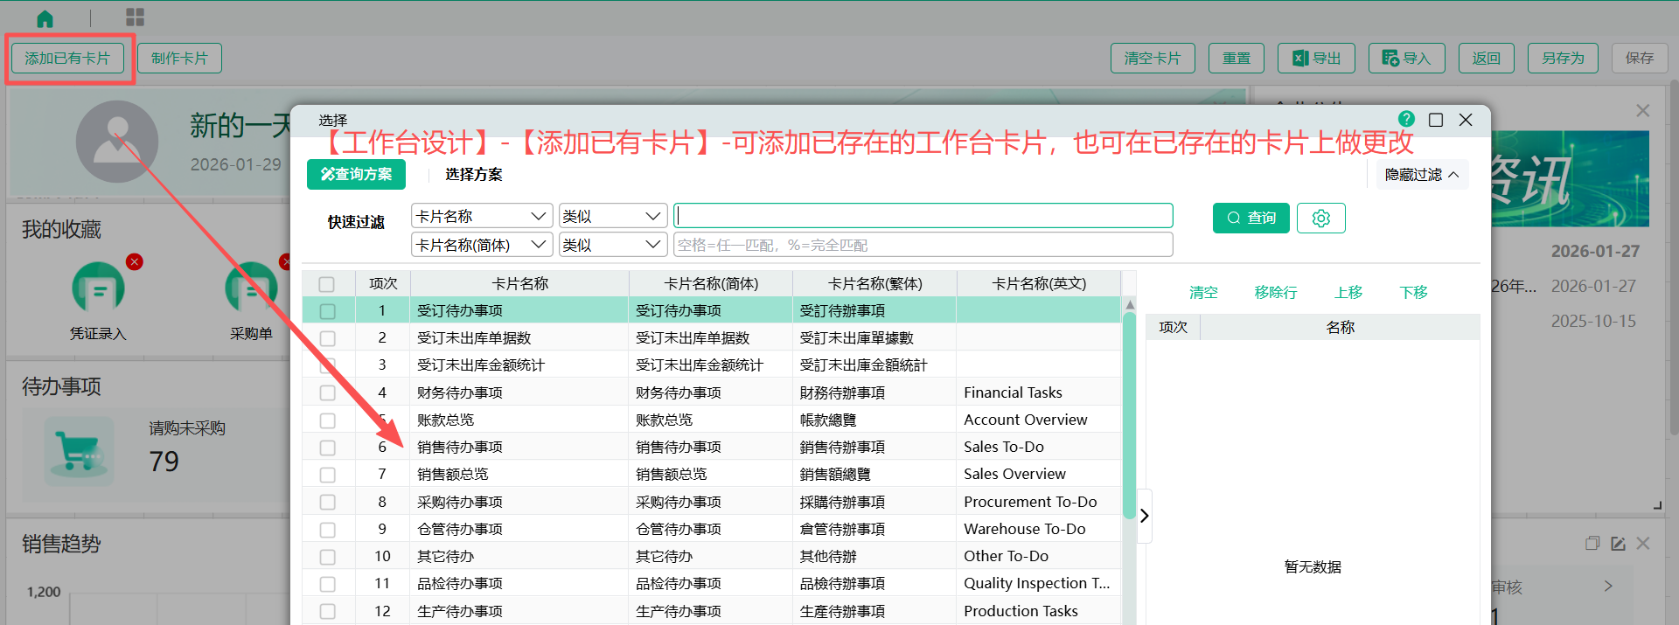Click the edit icon on 销售趋势 card
Viewport: 1679px width, 625px height.
coord(1618,544)
